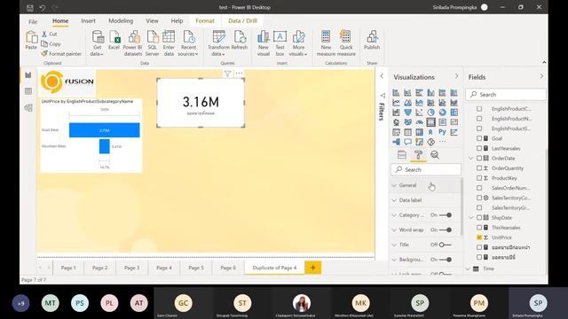The height and width of the screenshot is (319, 568).
Task: Check the OrderQuantity field checkbox
Action: [x=479, y=168]
